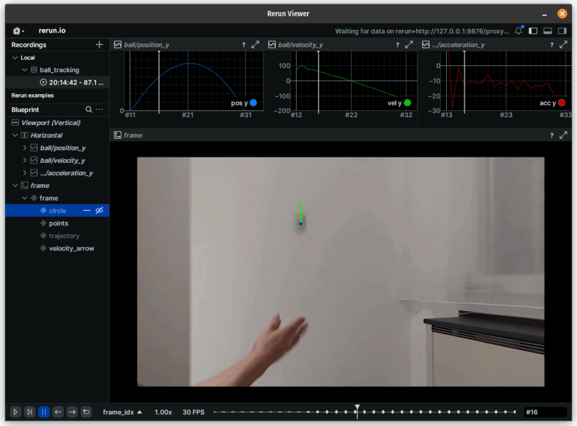Viewport: 577px width, 426px height.
Task: Close the Rerun Viewer window
Action: tap(562, 14)
